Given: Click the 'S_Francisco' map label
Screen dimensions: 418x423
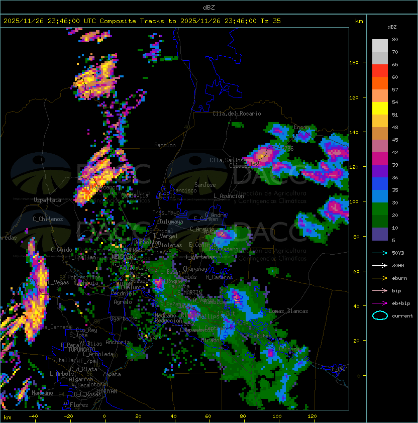Looking at the screenshot, I should click(180, 190).
